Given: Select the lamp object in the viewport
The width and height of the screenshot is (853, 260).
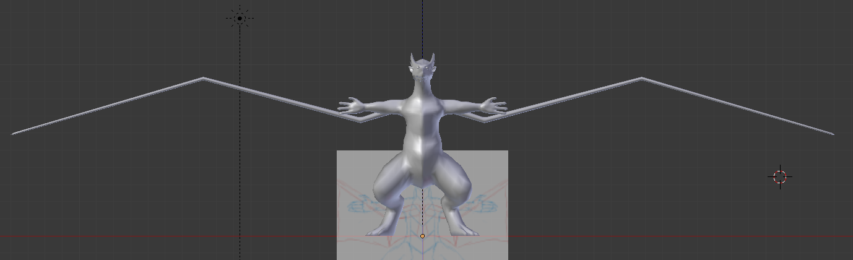Looking at the screenshot, I should [240, 18].
